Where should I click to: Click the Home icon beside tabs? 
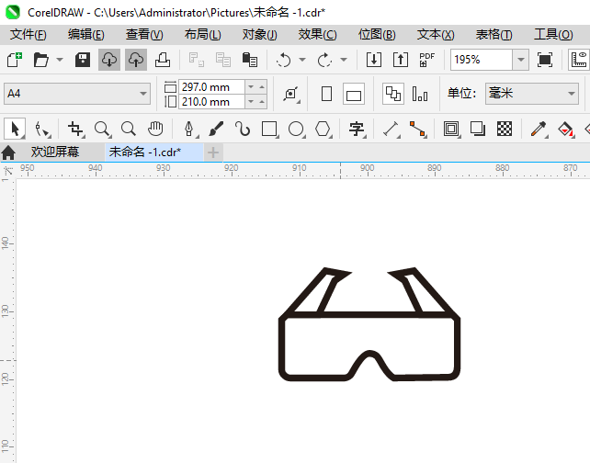pyautogui.click(x=8, y=152)
